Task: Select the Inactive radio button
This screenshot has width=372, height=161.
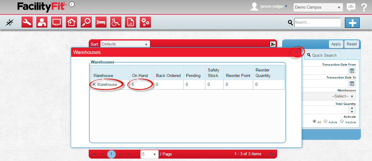Action: coord(342,121)
